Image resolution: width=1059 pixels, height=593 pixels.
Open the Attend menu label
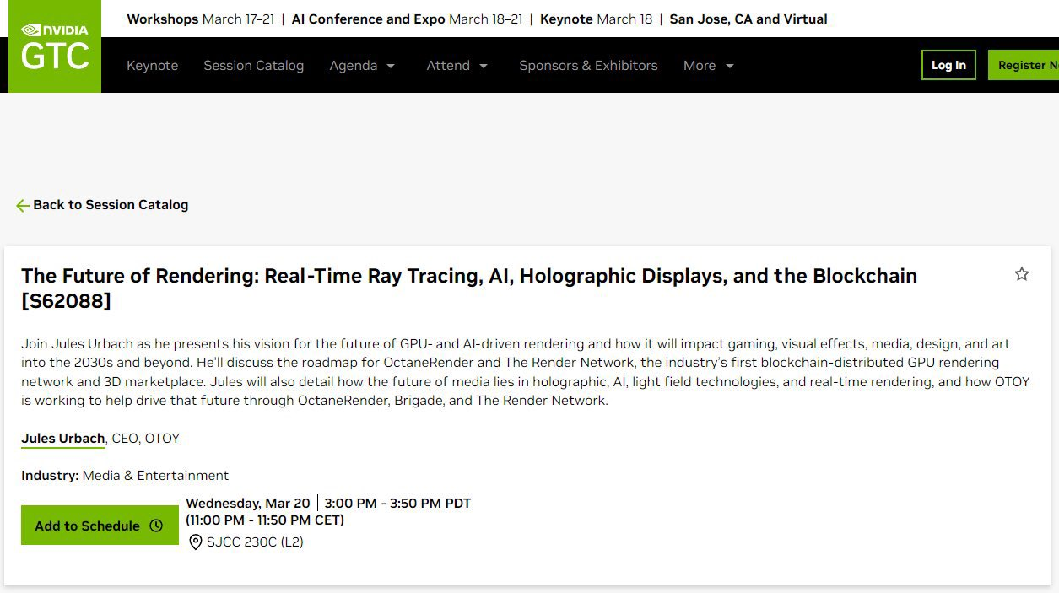(x=448, y=65)
